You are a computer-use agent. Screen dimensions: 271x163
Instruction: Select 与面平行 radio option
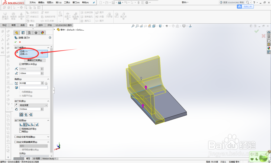pyautogui.click(x=20, y=96)
